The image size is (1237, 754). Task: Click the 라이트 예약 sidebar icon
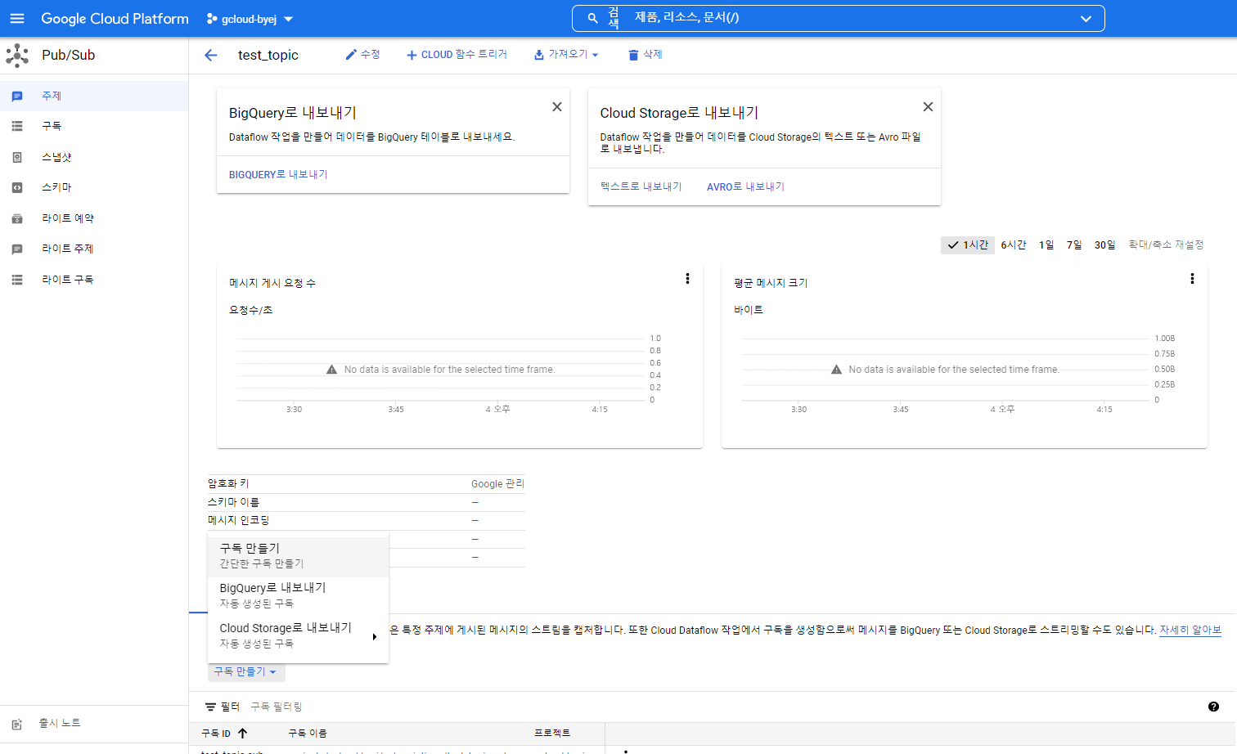coord(17,218)
